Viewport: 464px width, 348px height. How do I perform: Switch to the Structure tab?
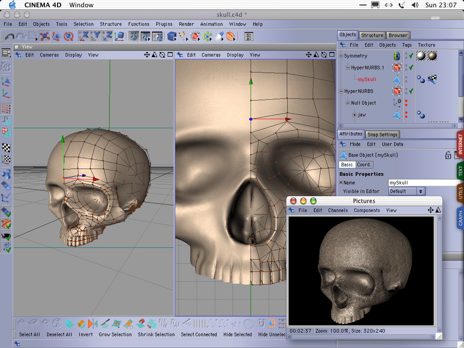(372, 35)
